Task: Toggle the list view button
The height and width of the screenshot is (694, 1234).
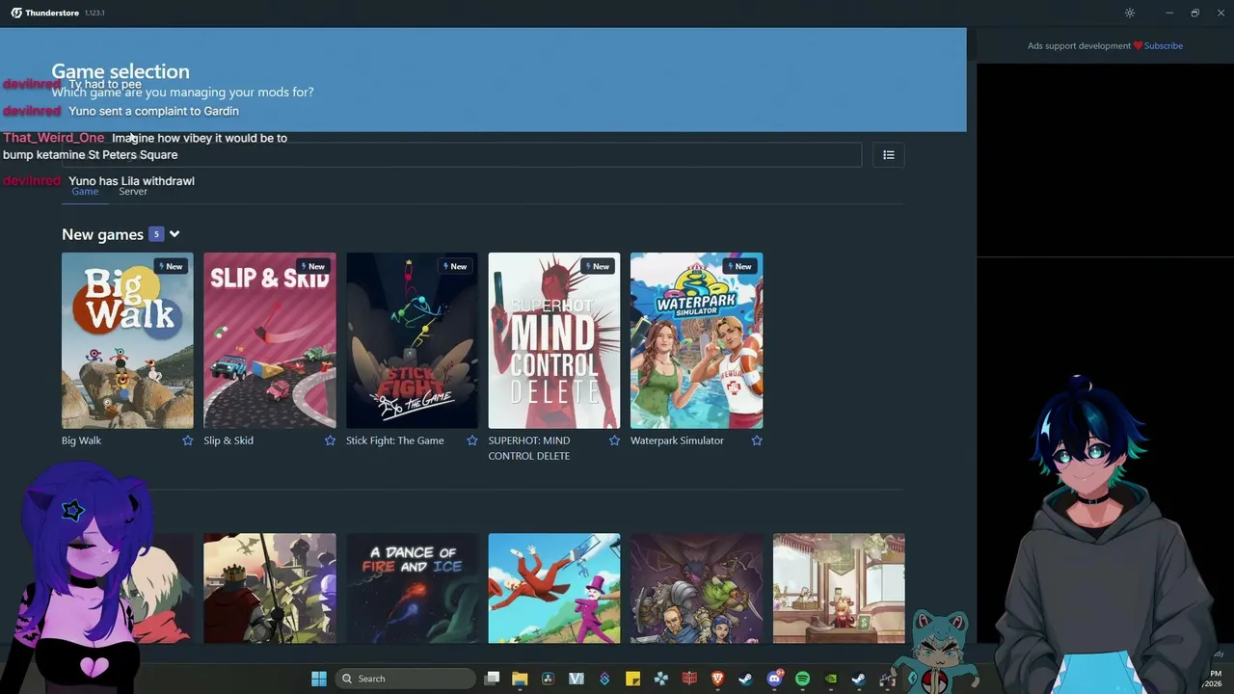Action: click(x=889, y=155)
